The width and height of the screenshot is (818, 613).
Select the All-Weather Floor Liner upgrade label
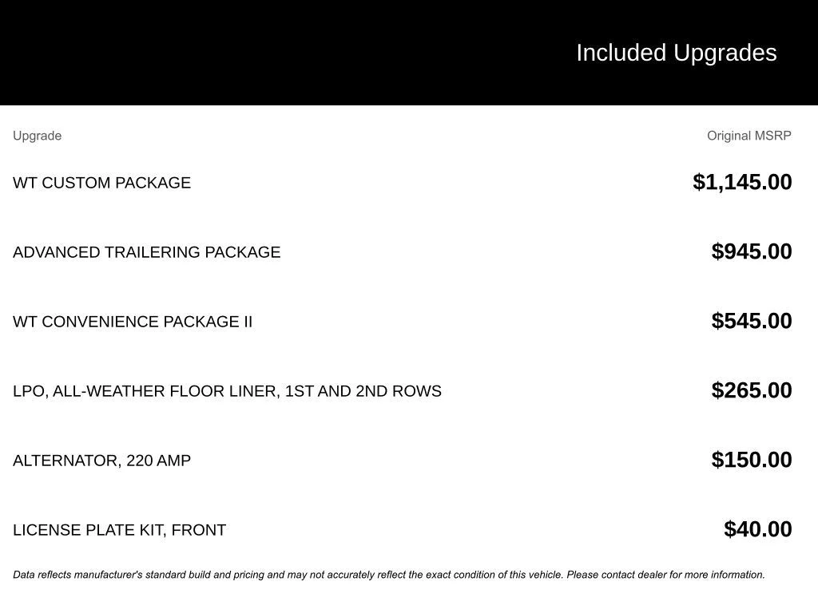[227, 391]
